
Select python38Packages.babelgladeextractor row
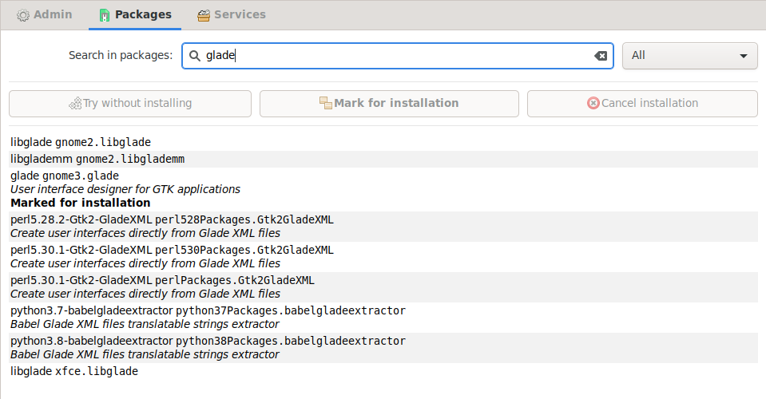coord(383,347)
